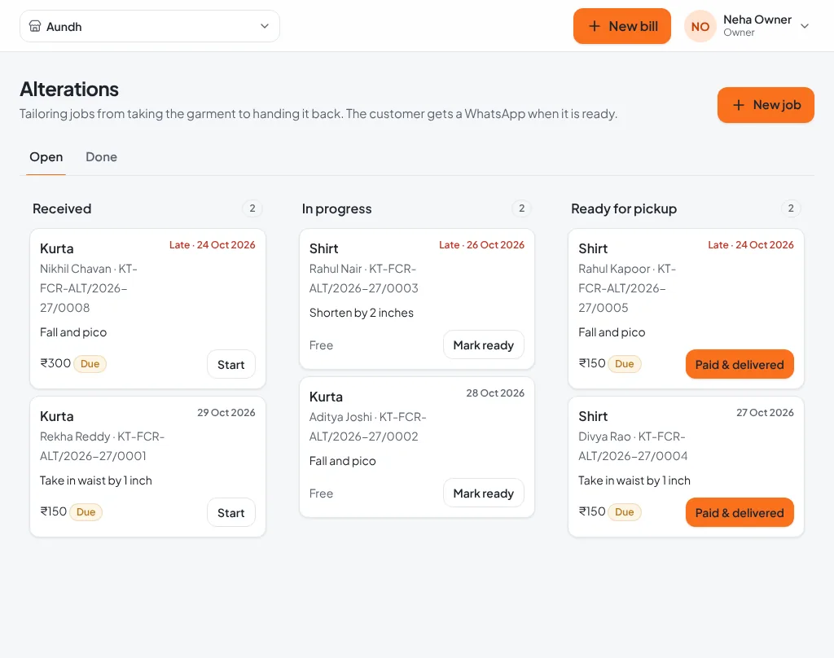The height and width of the screenshot is (658, 834).
Task: Click the 'Received' column heading
Action: tap(62, 208)
